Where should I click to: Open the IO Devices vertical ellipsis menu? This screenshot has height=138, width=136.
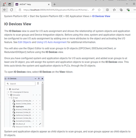38,83
